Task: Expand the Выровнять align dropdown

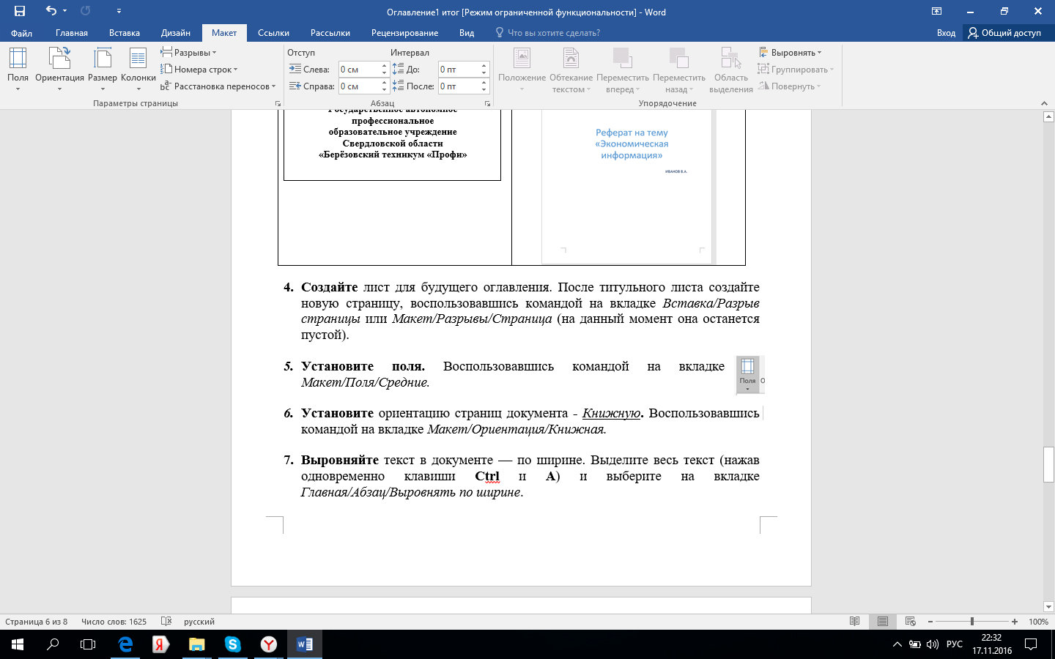Action: [790, 53]
